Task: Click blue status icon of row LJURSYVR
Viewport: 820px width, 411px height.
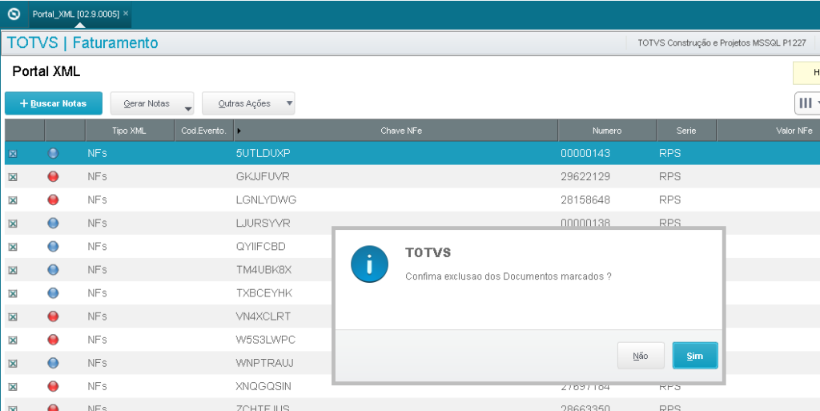Action: click(53, 224)
